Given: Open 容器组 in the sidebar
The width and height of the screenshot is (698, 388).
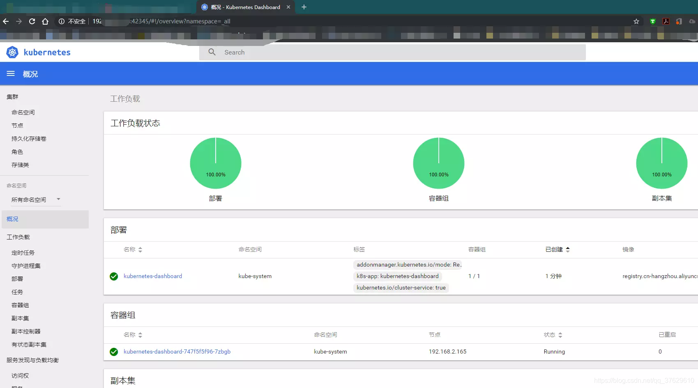Looking at the screenshot, I should 20,305.
